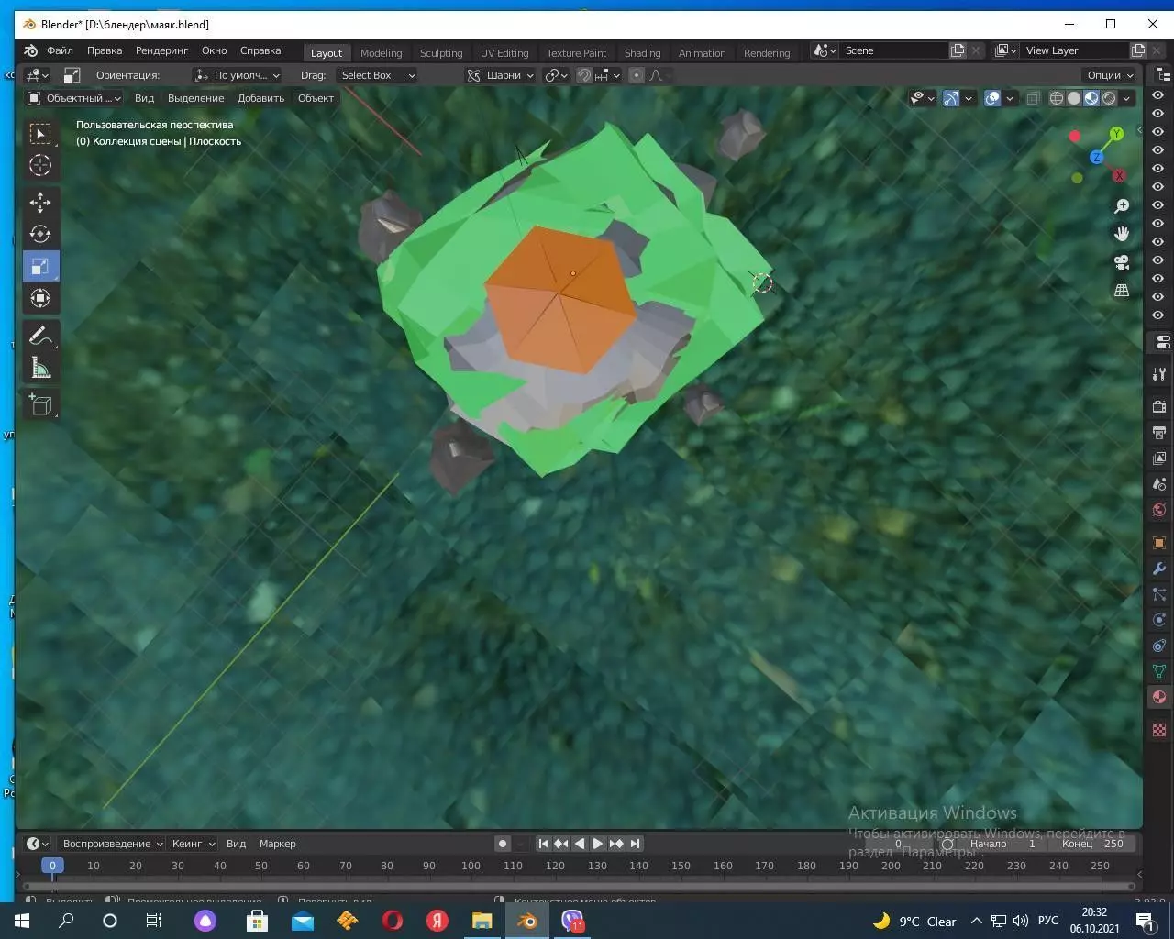Open the Tool properties tab (wrench and screwdriver)

coord(1159,374)
